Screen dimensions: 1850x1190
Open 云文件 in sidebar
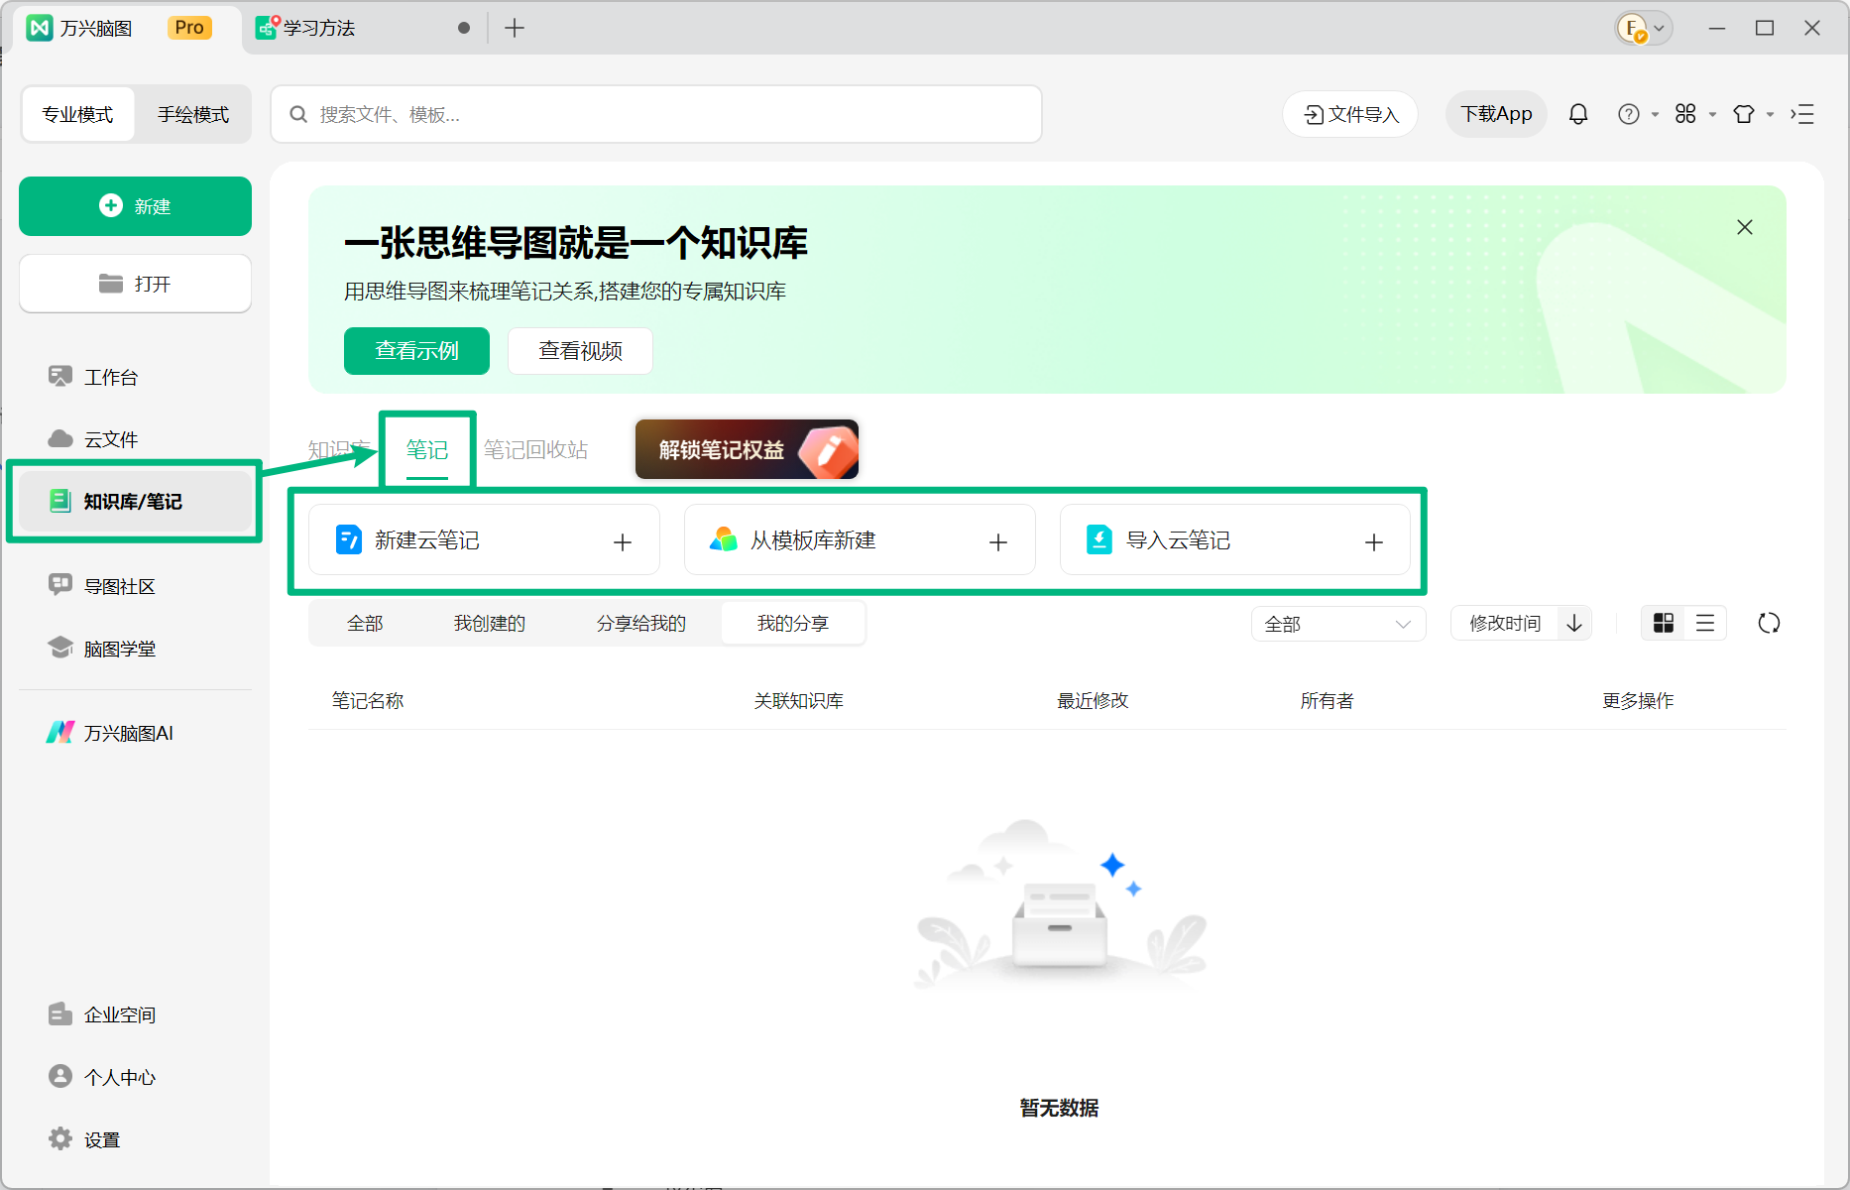135,439
